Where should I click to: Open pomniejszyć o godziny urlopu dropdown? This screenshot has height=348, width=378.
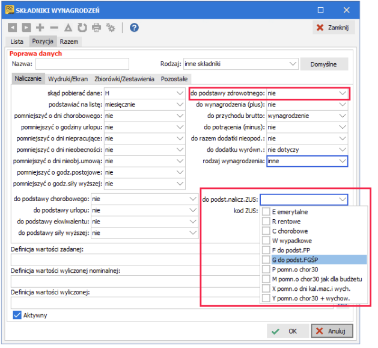145,127
